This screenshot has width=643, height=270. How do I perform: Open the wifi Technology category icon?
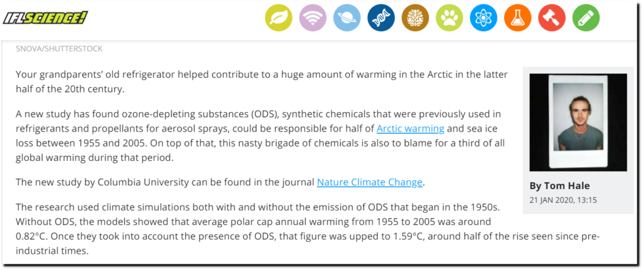point(313,18)
